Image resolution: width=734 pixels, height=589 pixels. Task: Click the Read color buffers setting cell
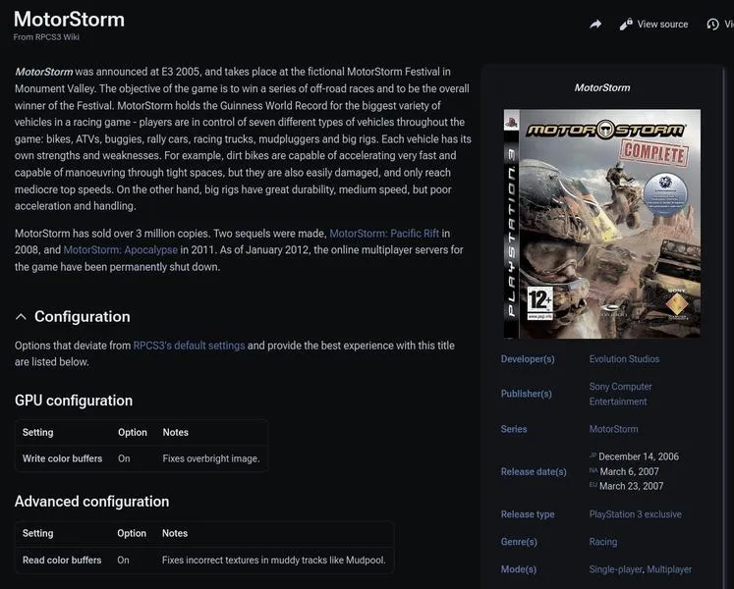click(x=62, y=560)
